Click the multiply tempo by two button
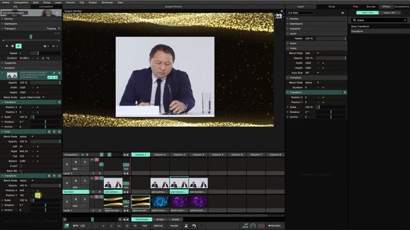 pyautogui.click(x=135, y=226)
